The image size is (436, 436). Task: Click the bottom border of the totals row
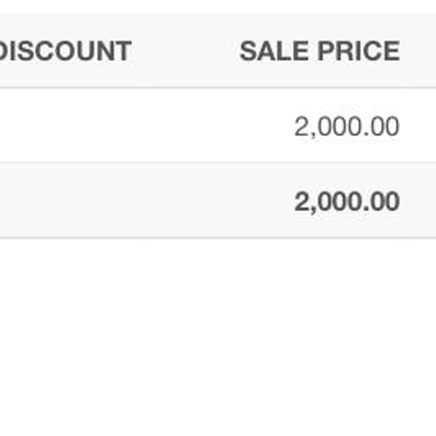point(218,238)
